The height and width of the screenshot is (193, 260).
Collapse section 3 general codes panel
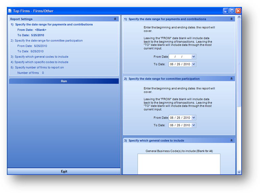tap(231, 141)
